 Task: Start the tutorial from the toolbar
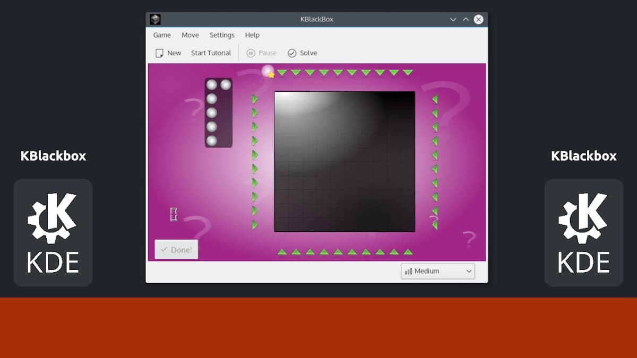tap(211, 53)
